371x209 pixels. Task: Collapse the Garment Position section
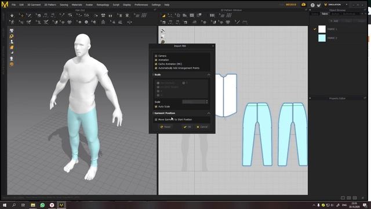pos(209,113)
